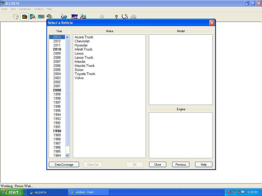The height and width of the screenshot is (196, 262).
Task: Click the red shield tray icon
Action: [x=229, y=192]
